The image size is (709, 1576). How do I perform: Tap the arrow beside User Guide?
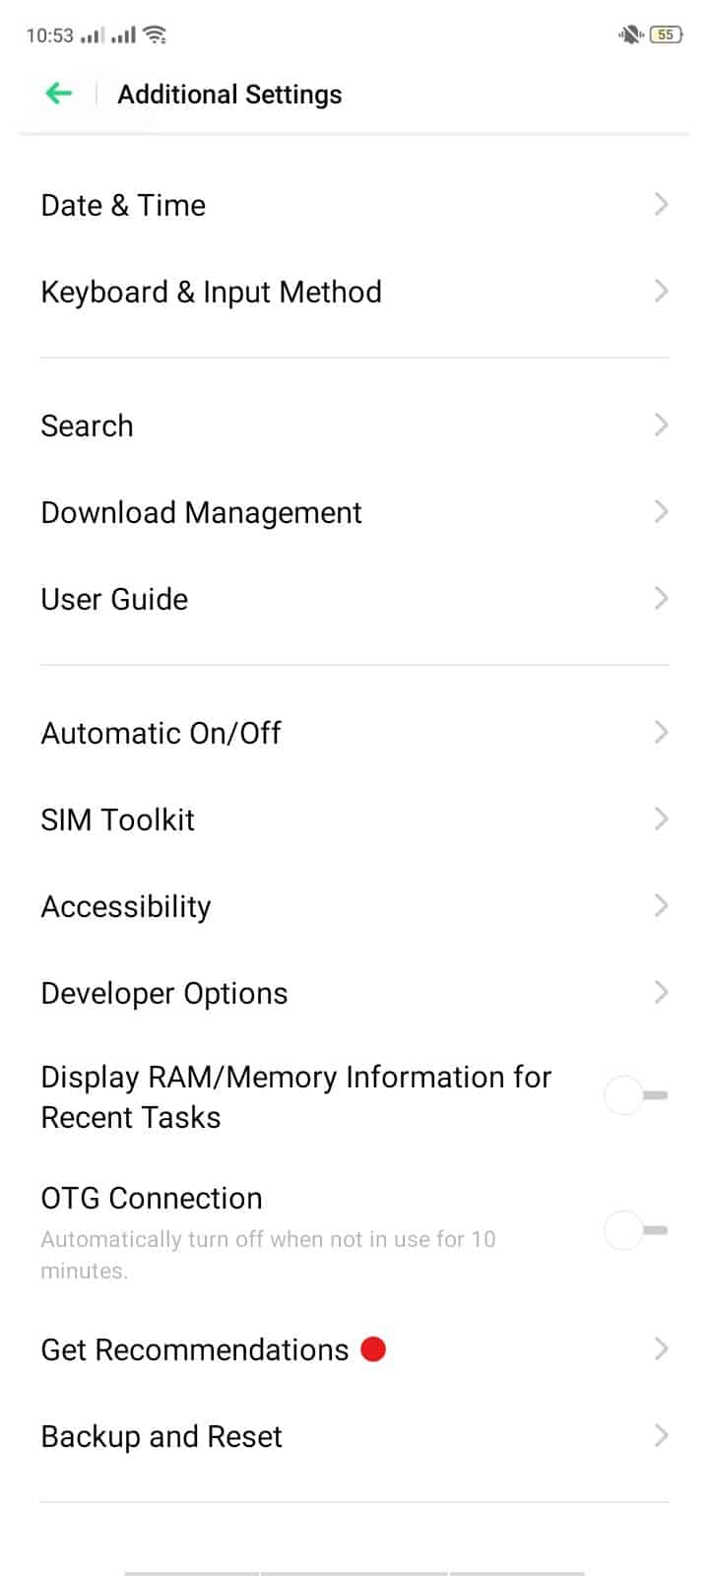pos(661,599)
